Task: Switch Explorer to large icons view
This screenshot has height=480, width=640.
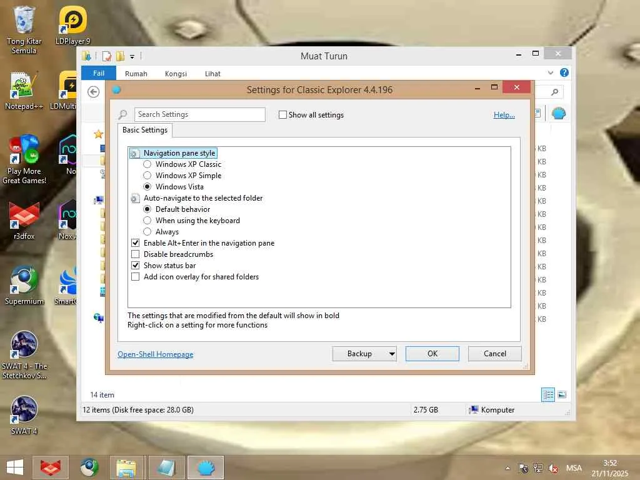Action: (562, 395)
